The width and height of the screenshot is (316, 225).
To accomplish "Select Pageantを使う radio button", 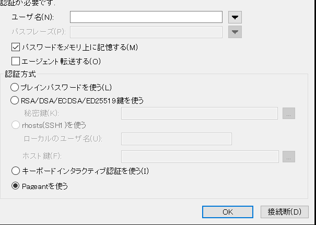I will point(16,186).
